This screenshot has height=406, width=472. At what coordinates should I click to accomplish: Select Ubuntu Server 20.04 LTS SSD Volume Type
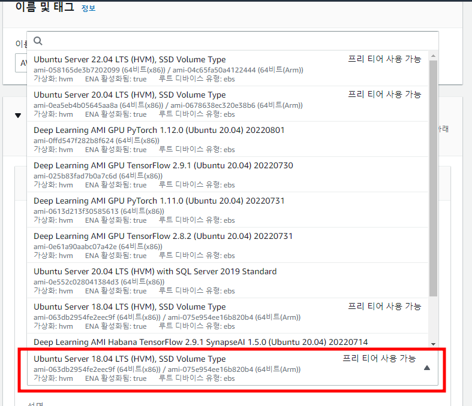click(x=227, y=104)
